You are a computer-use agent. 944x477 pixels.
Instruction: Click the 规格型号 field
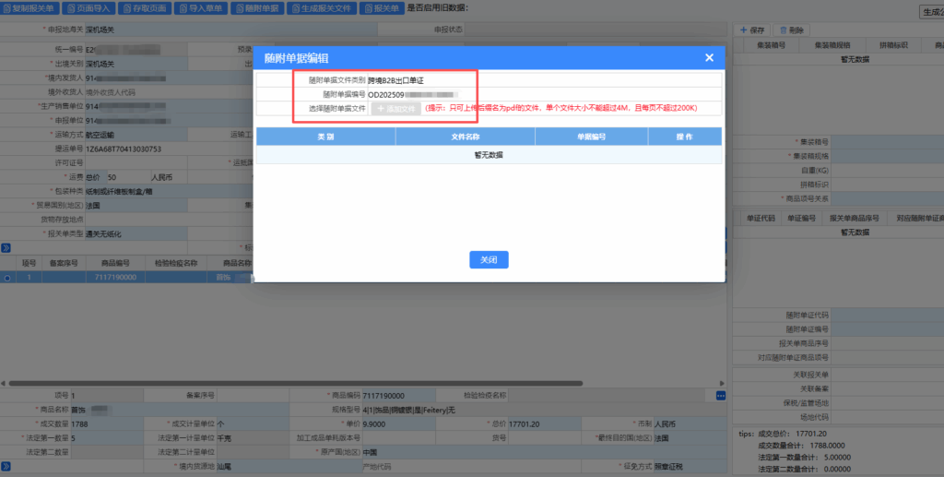pyautogui.click(x=544, y=411)
